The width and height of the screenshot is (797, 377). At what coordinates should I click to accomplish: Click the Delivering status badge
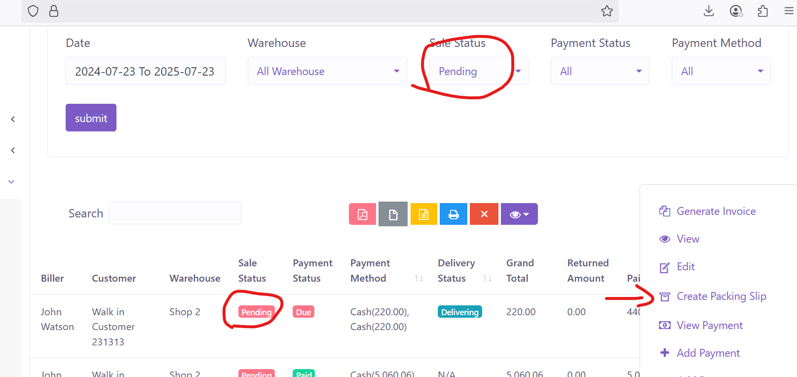(459, 312)
